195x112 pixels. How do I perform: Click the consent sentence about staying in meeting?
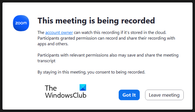point(91,72)
